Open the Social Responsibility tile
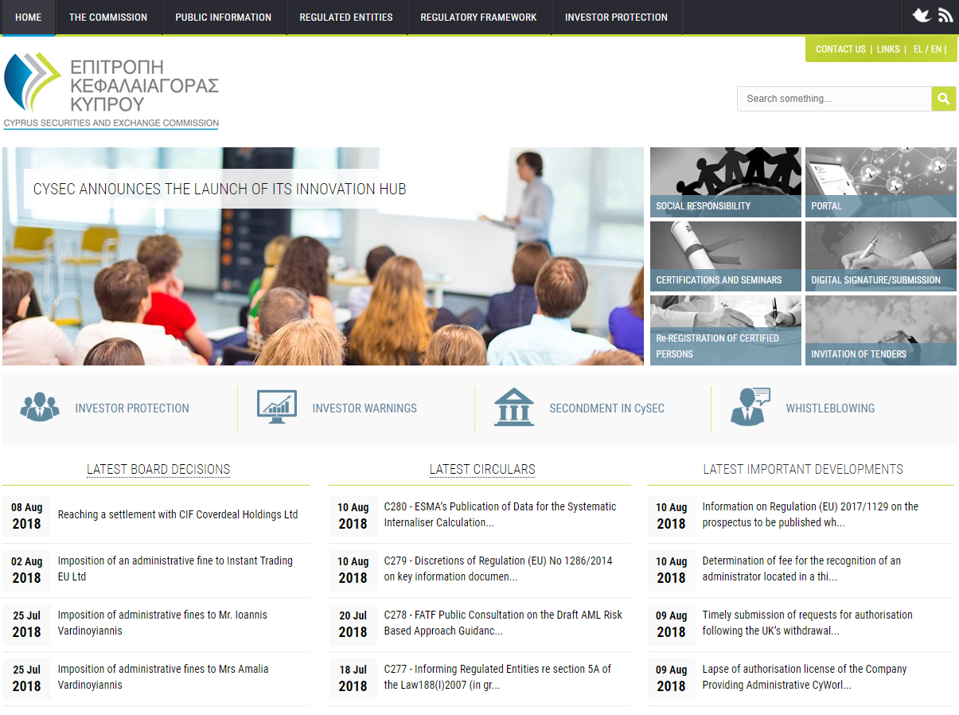959x715 pixels. tap(725, 182)
